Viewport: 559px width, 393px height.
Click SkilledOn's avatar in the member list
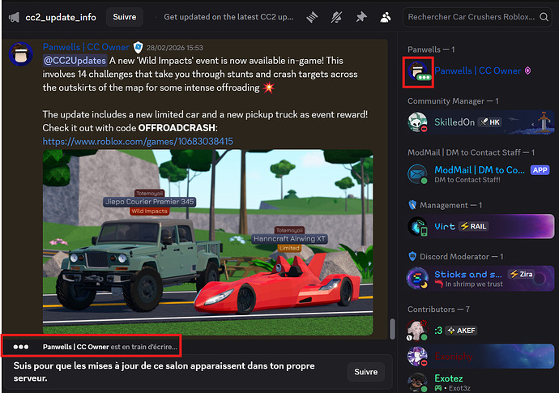[x=418, y=122]
